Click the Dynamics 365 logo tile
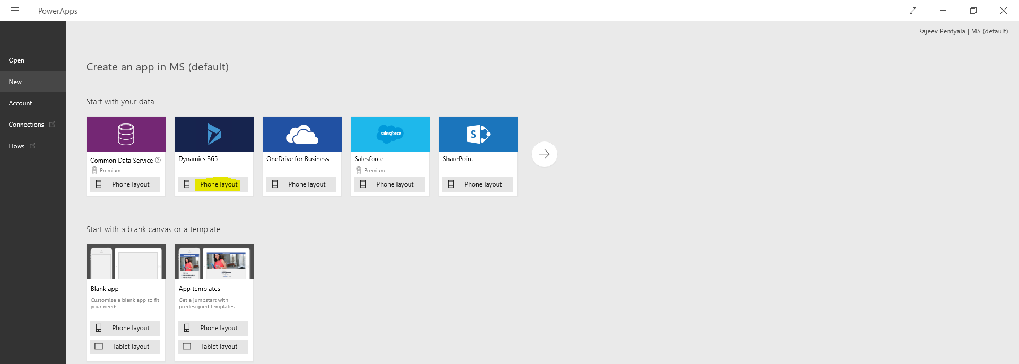The height and width of the screenshot is (364, 1019). coord(214,134)
